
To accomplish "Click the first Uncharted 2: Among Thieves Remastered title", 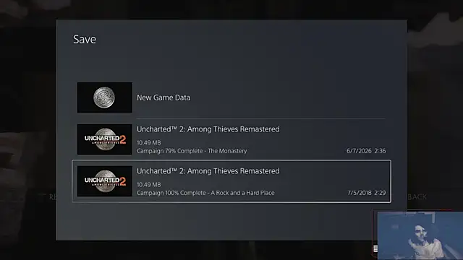I will pos(208,129).
